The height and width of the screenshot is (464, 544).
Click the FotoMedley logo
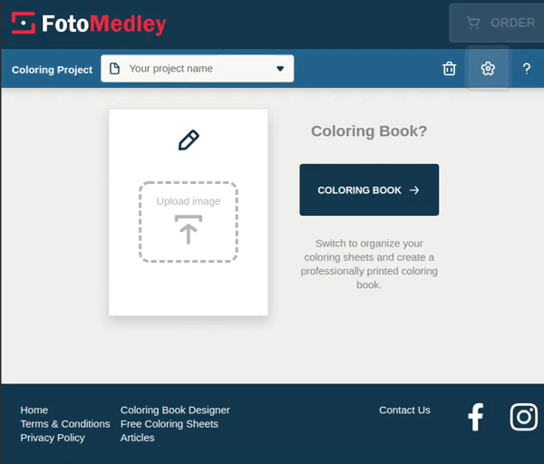[89, 24]
